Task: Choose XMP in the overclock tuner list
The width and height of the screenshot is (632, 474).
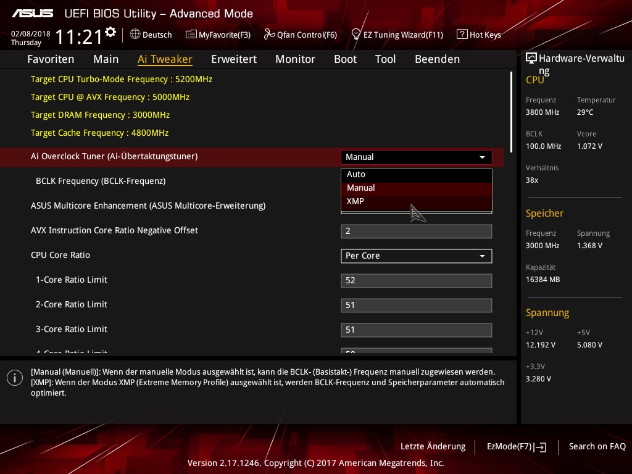Action: click(x=417, y=202)
